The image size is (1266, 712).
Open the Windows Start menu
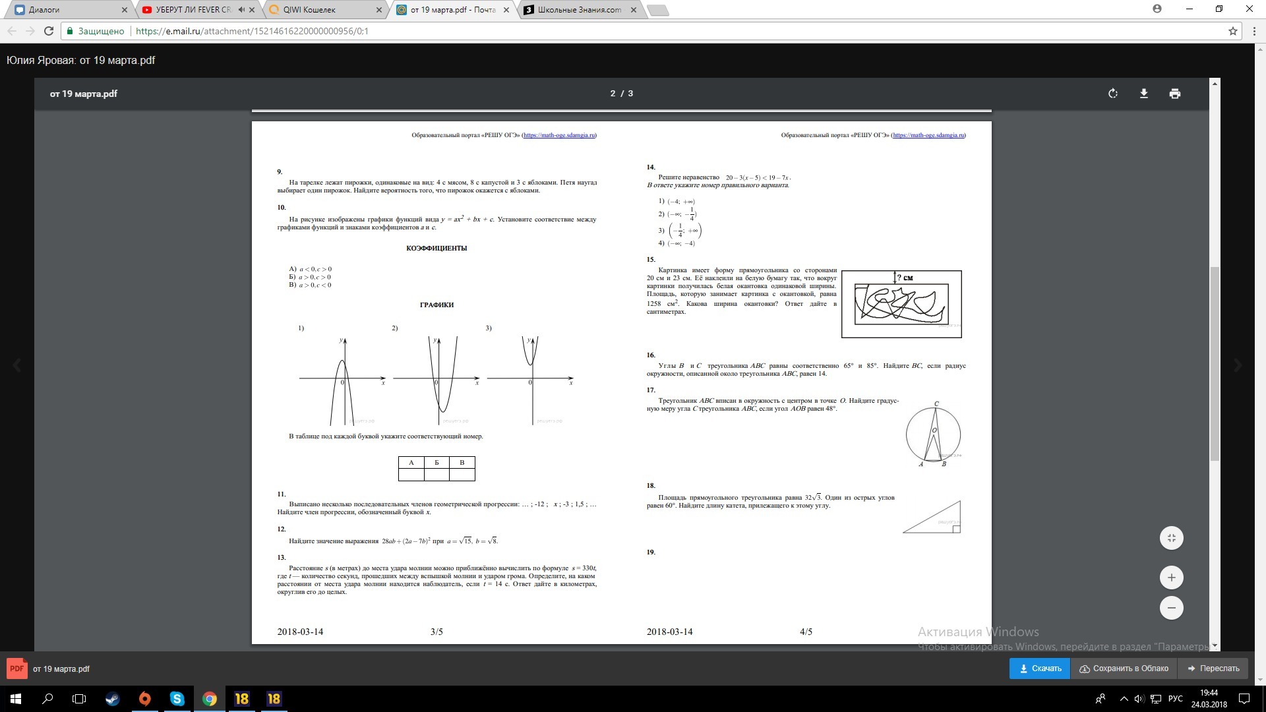pos(16,699)
